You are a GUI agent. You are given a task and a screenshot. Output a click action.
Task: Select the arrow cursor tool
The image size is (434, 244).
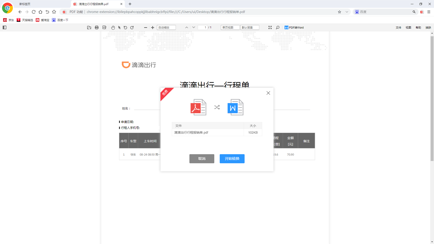click(x=119, y=27)
